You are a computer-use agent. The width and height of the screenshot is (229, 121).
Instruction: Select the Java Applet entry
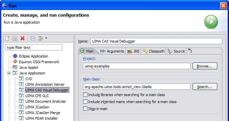pyautogui.click(x=29, y=67)
